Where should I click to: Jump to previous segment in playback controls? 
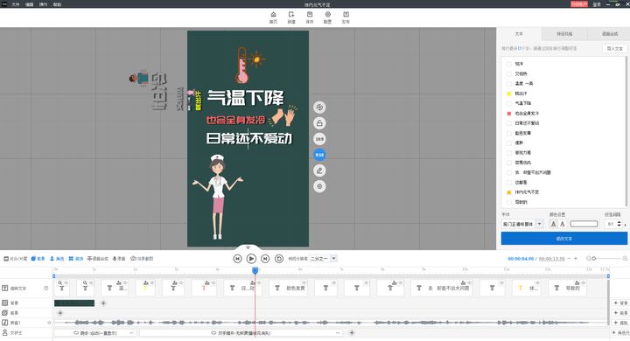237,259
